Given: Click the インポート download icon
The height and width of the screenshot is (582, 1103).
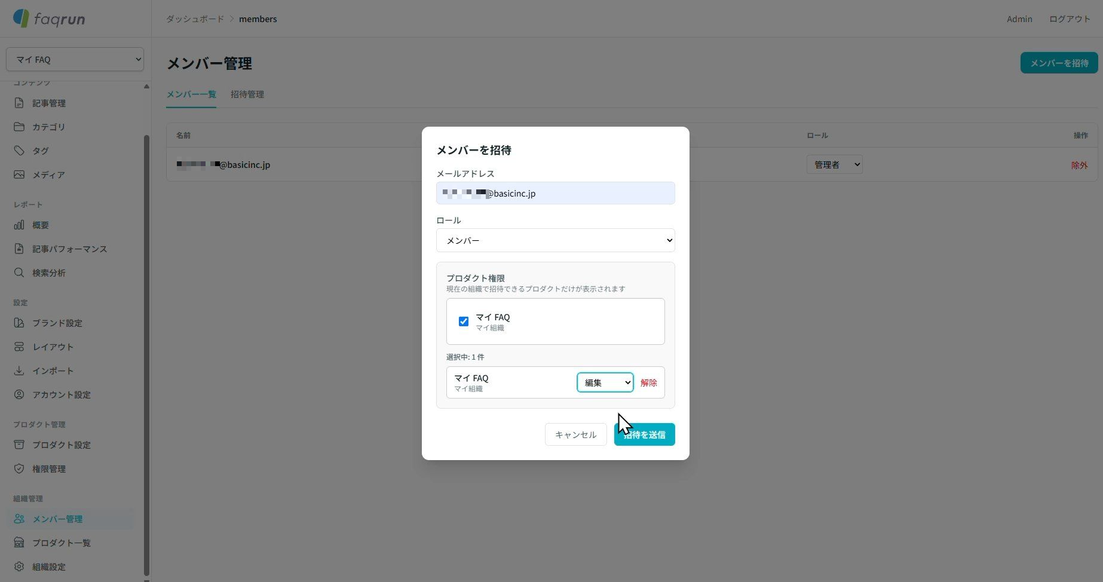Looking at the screenshot, I should (19, 370).
